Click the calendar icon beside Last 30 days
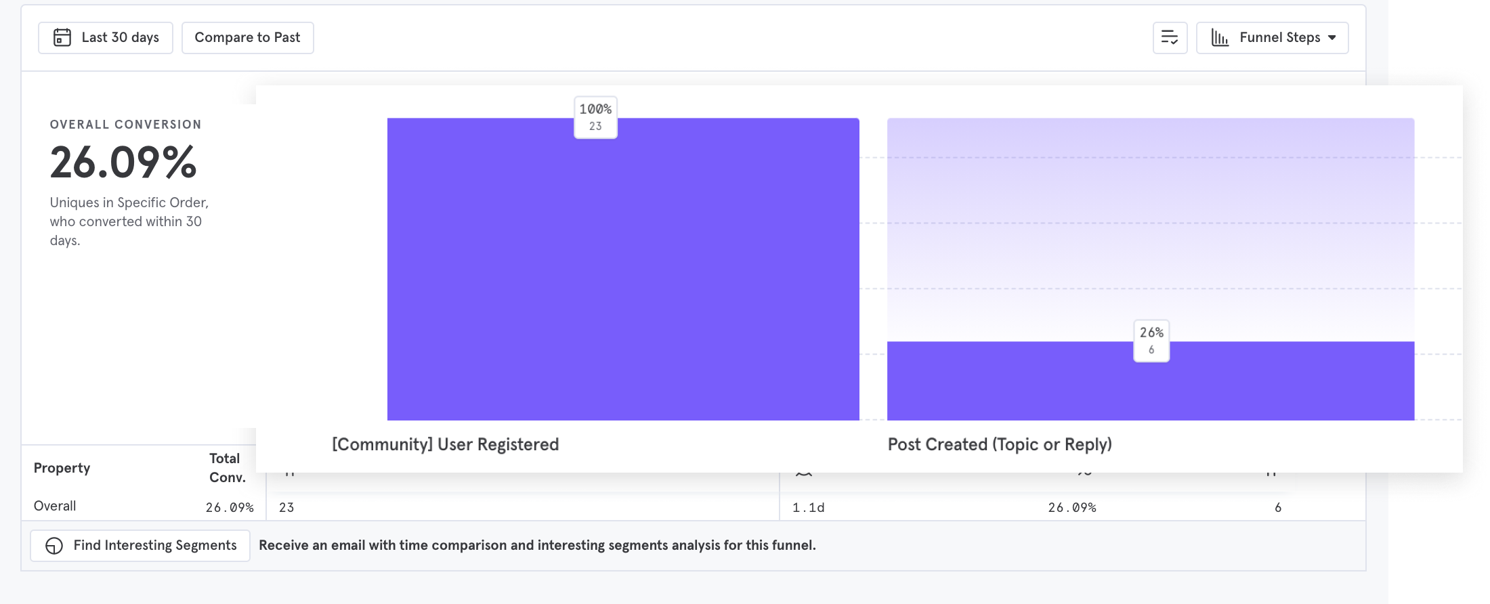Viewport: 1490px width, 604px height. tap(62, 37)
